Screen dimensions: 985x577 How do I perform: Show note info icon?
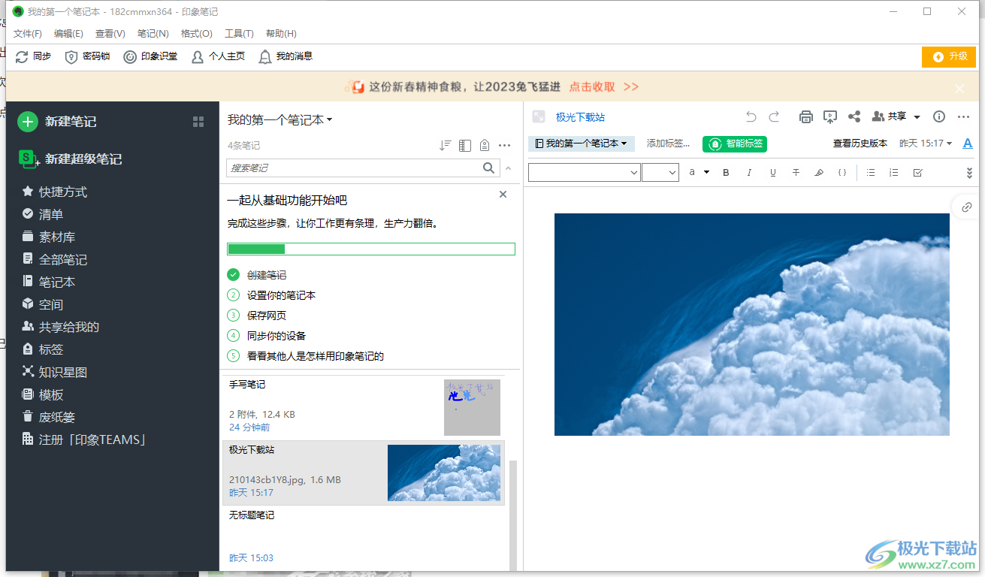point(939,116)
